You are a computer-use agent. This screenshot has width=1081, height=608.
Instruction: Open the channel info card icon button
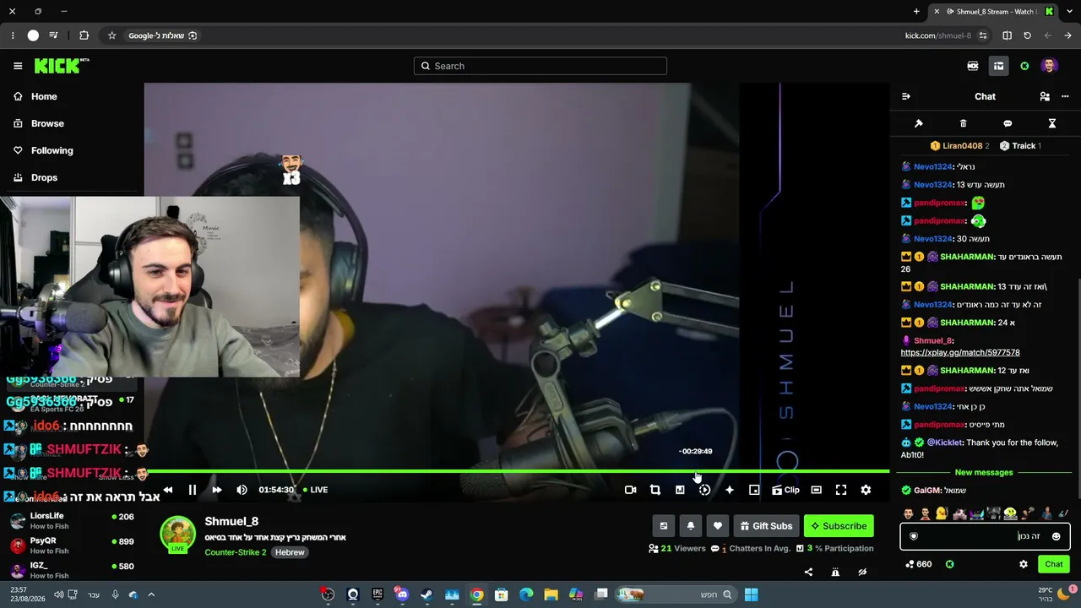tap(664, 526)
